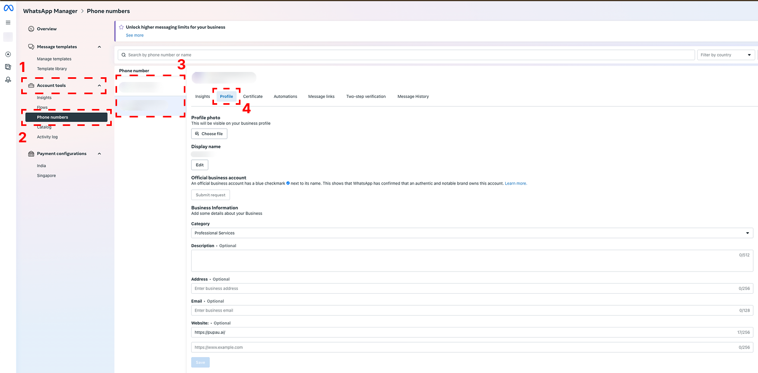Click the Payment configurations bank icon
Image resolution: width=758 pixels, height=373 pixels.
tap(31, 154)
